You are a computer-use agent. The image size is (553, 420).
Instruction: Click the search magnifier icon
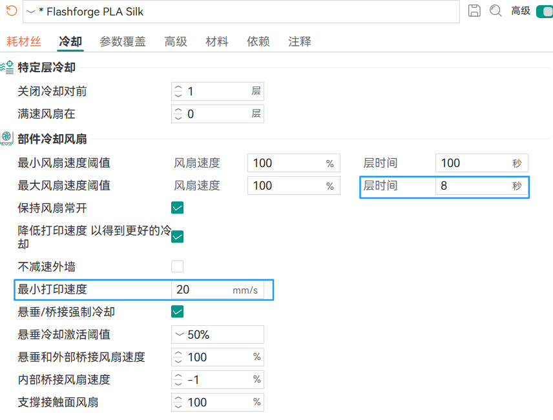pyautogui.click(x=496, y=11)
